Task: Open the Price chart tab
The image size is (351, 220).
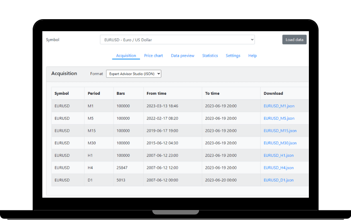Action: 153,56
